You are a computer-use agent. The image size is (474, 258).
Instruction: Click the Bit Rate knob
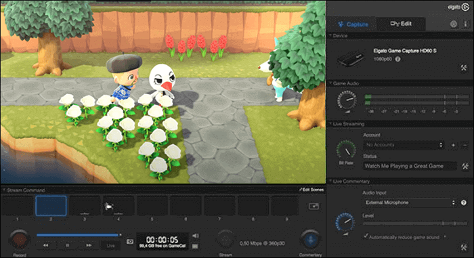pyautogui.click(x=346, y=150)
